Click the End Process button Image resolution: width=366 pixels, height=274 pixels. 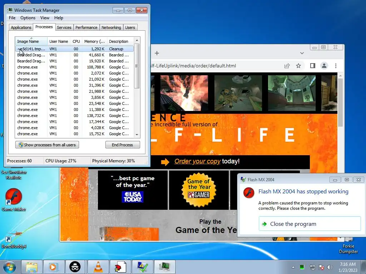click(x=123, y=145)
